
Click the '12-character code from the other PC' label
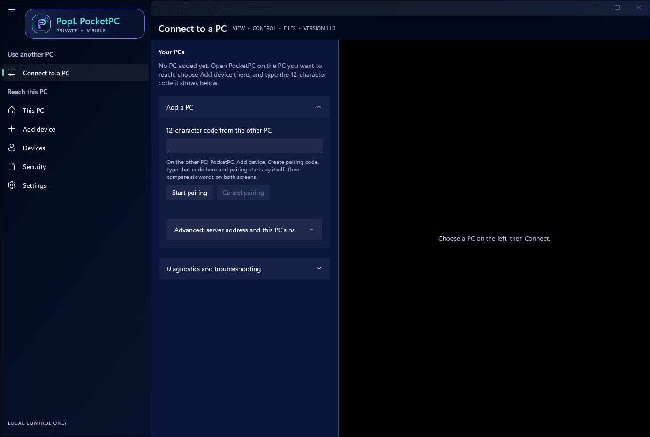tap(219, 130)
